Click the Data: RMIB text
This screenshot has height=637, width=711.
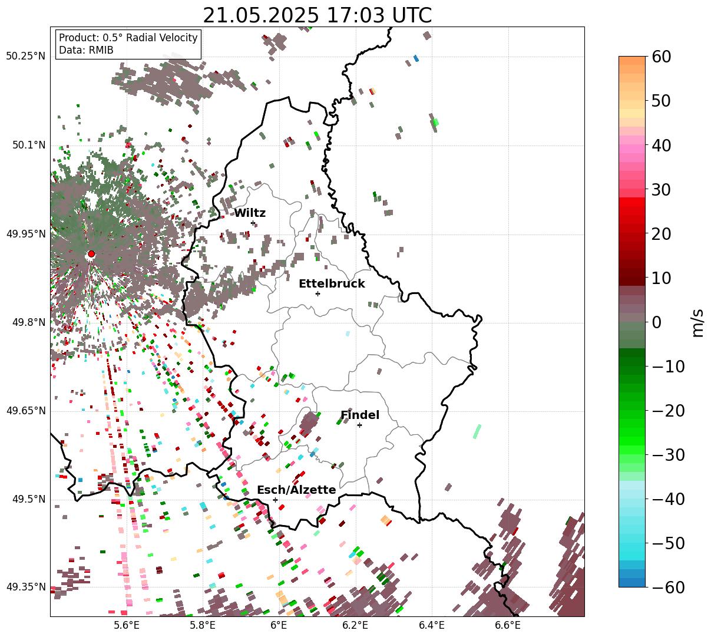coord(86,50)
